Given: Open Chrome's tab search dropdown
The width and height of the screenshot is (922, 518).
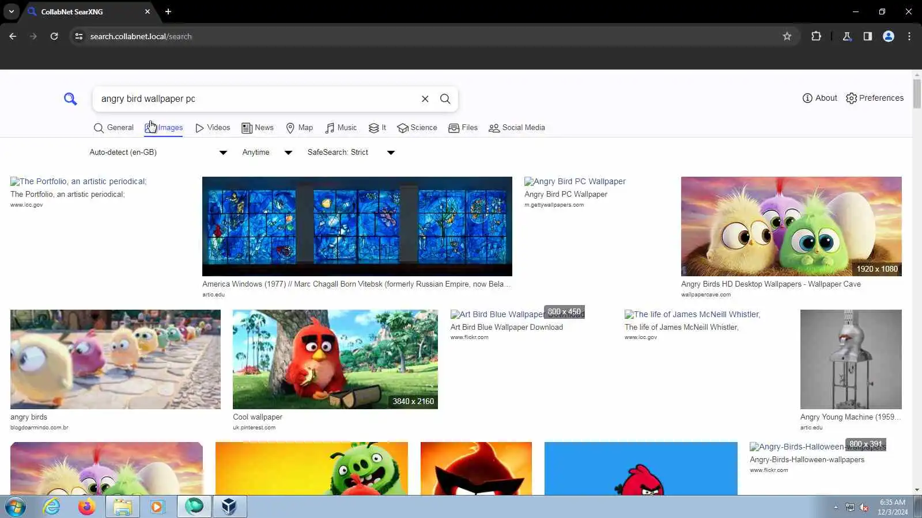Looking at the screenshot, I should coord(12,12).
